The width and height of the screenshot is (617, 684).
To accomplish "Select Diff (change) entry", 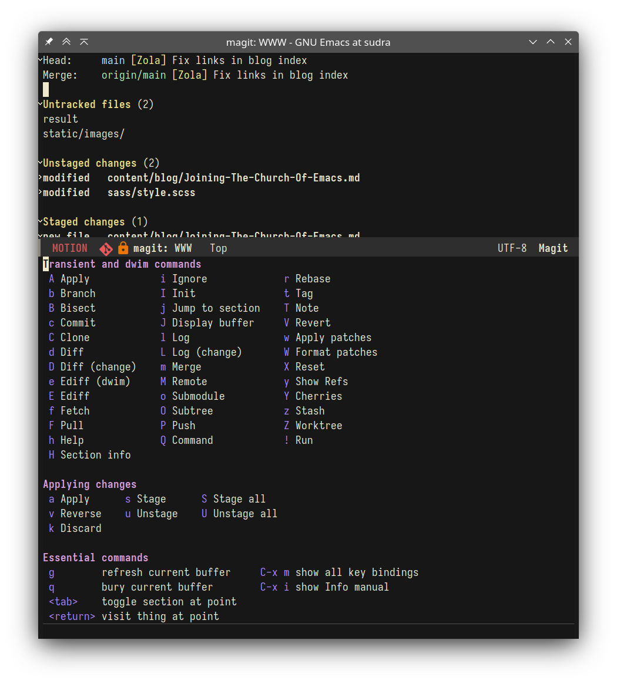I will tap(98, 367).
